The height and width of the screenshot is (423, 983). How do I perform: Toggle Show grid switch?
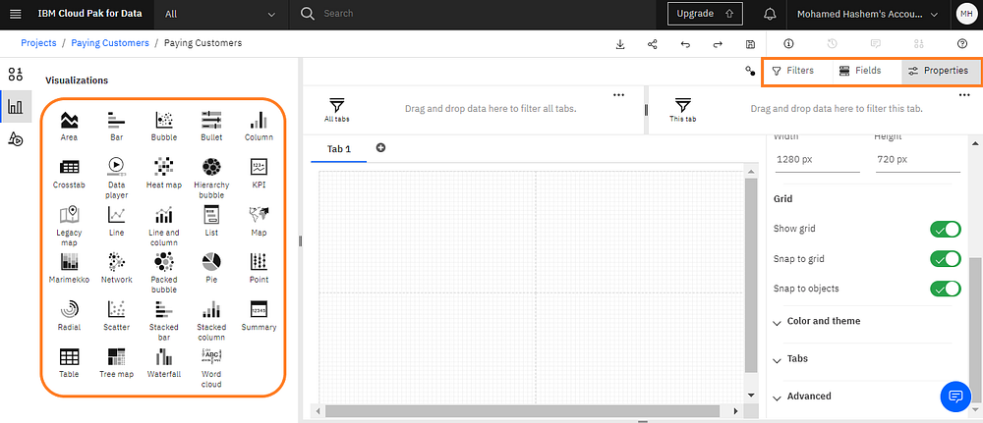[x=946, y=229]
